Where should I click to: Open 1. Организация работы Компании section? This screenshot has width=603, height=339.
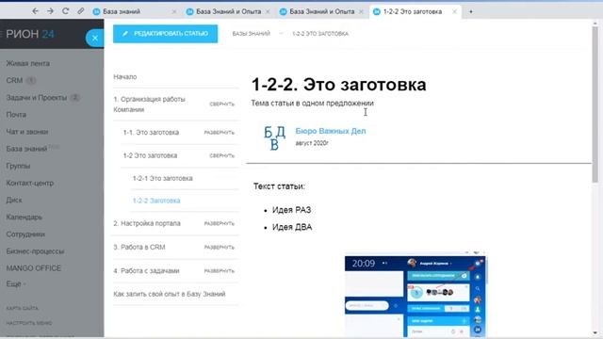pyautogui.click(x=149, y=105)
